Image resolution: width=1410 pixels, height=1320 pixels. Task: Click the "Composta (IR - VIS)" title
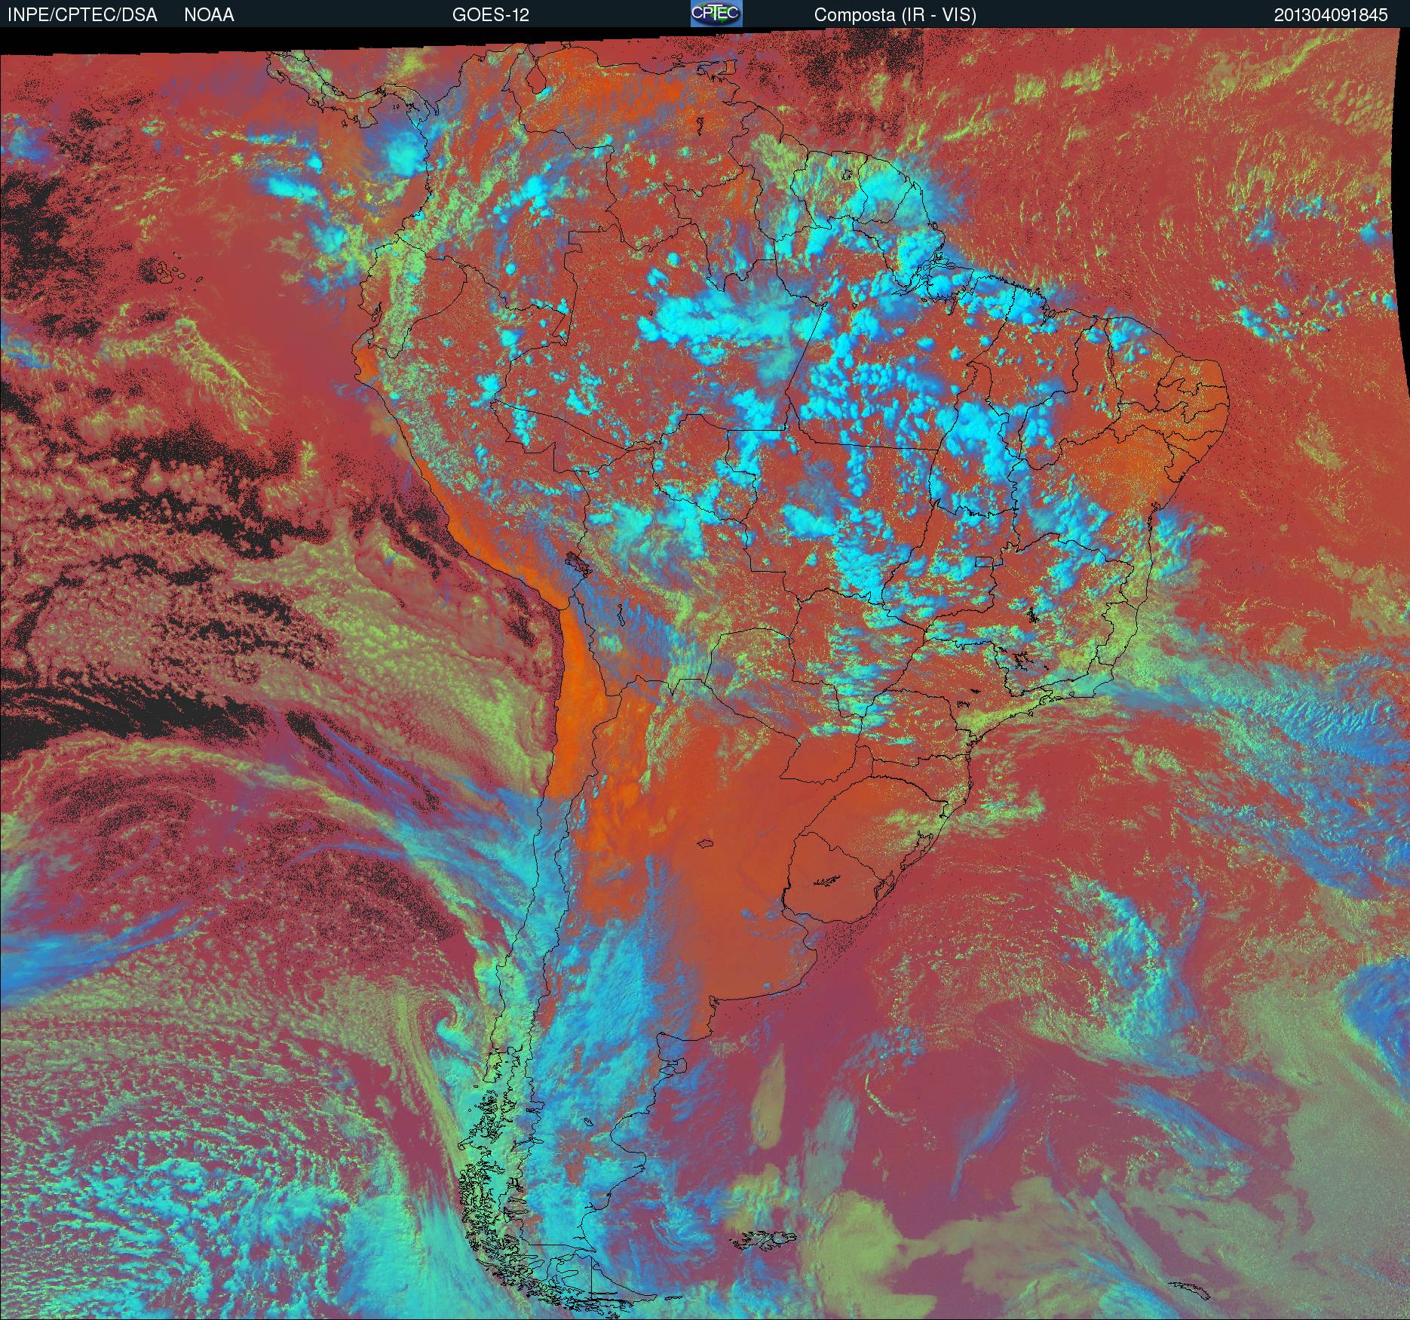895,15
